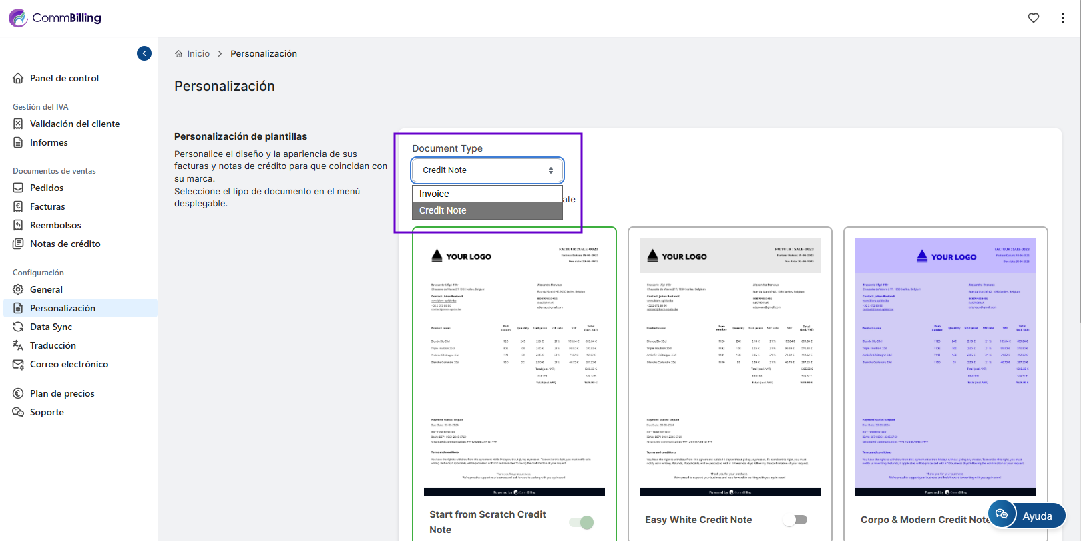Open the Easy White template preview
This screenshot has height=541, width=1081.
pyautogui.click(x=730, y=367)
